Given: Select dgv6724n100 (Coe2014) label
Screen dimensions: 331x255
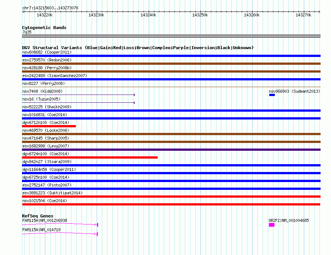Looking at the screenshot, I should (x=46, y=154).
